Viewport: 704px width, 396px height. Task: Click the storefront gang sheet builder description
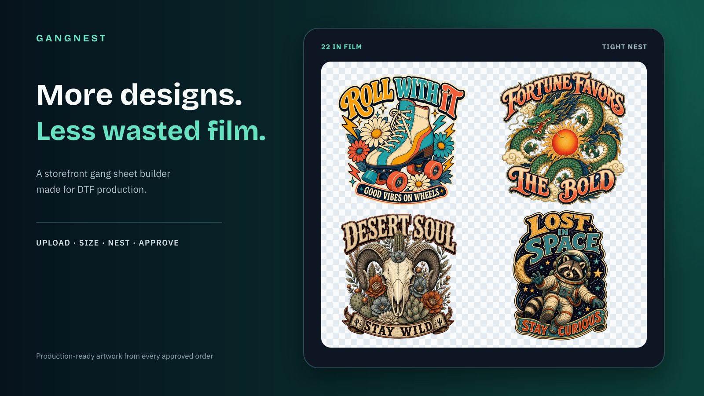point(103,181)
